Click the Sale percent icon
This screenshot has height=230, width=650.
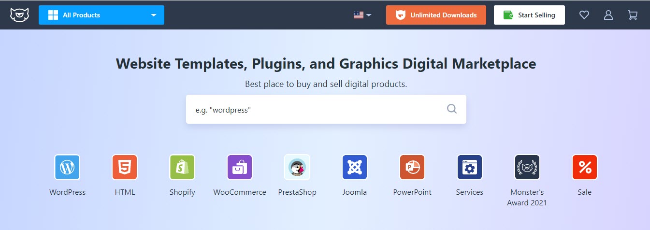[x=585, y=167]
